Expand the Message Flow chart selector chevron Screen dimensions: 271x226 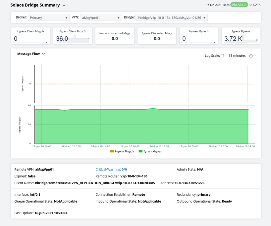pyautogui.click(x=43, y=54)
